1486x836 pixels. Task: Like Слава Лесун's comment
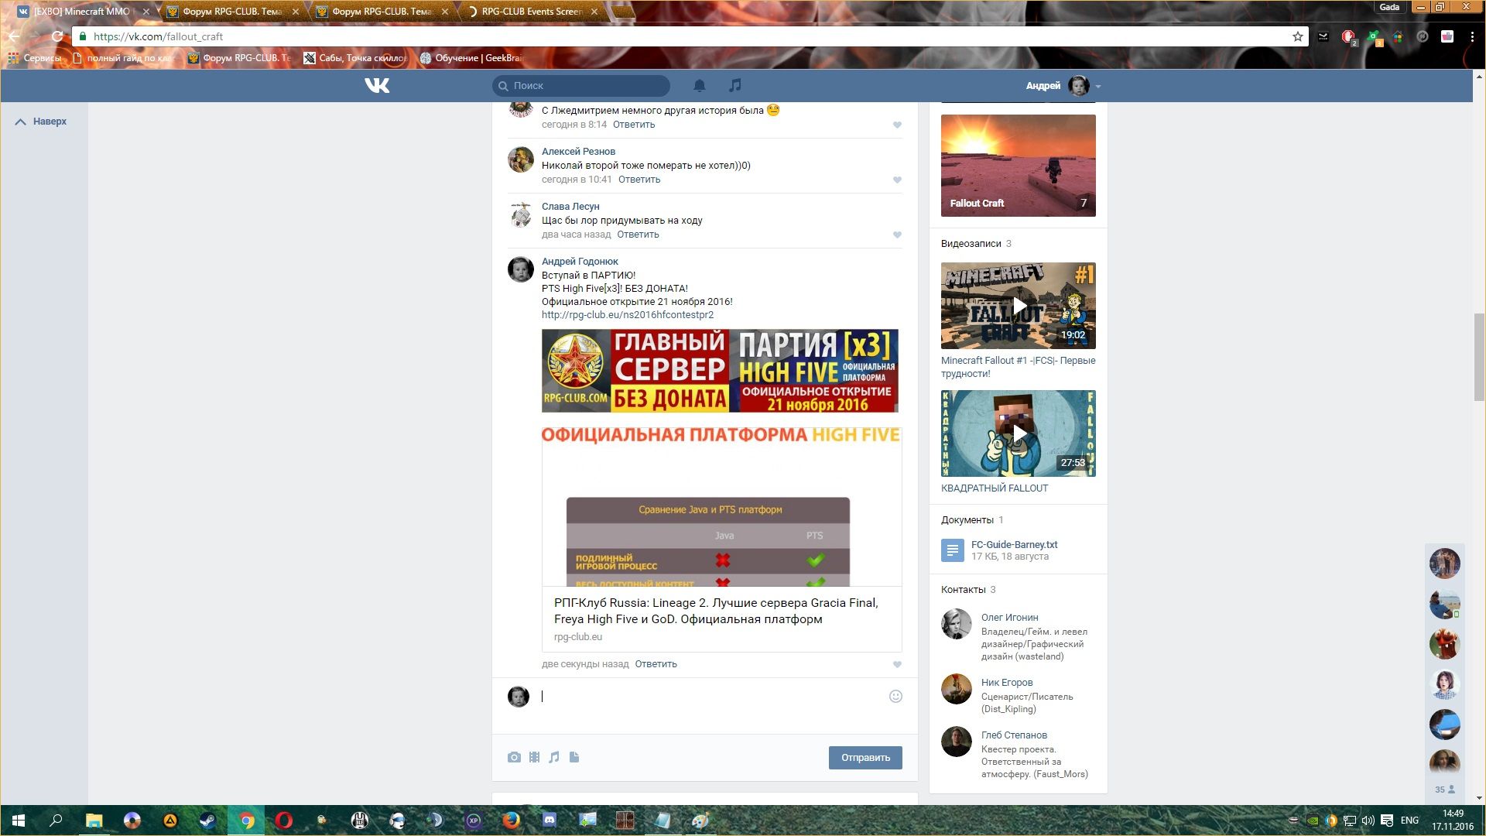[897, 235]
